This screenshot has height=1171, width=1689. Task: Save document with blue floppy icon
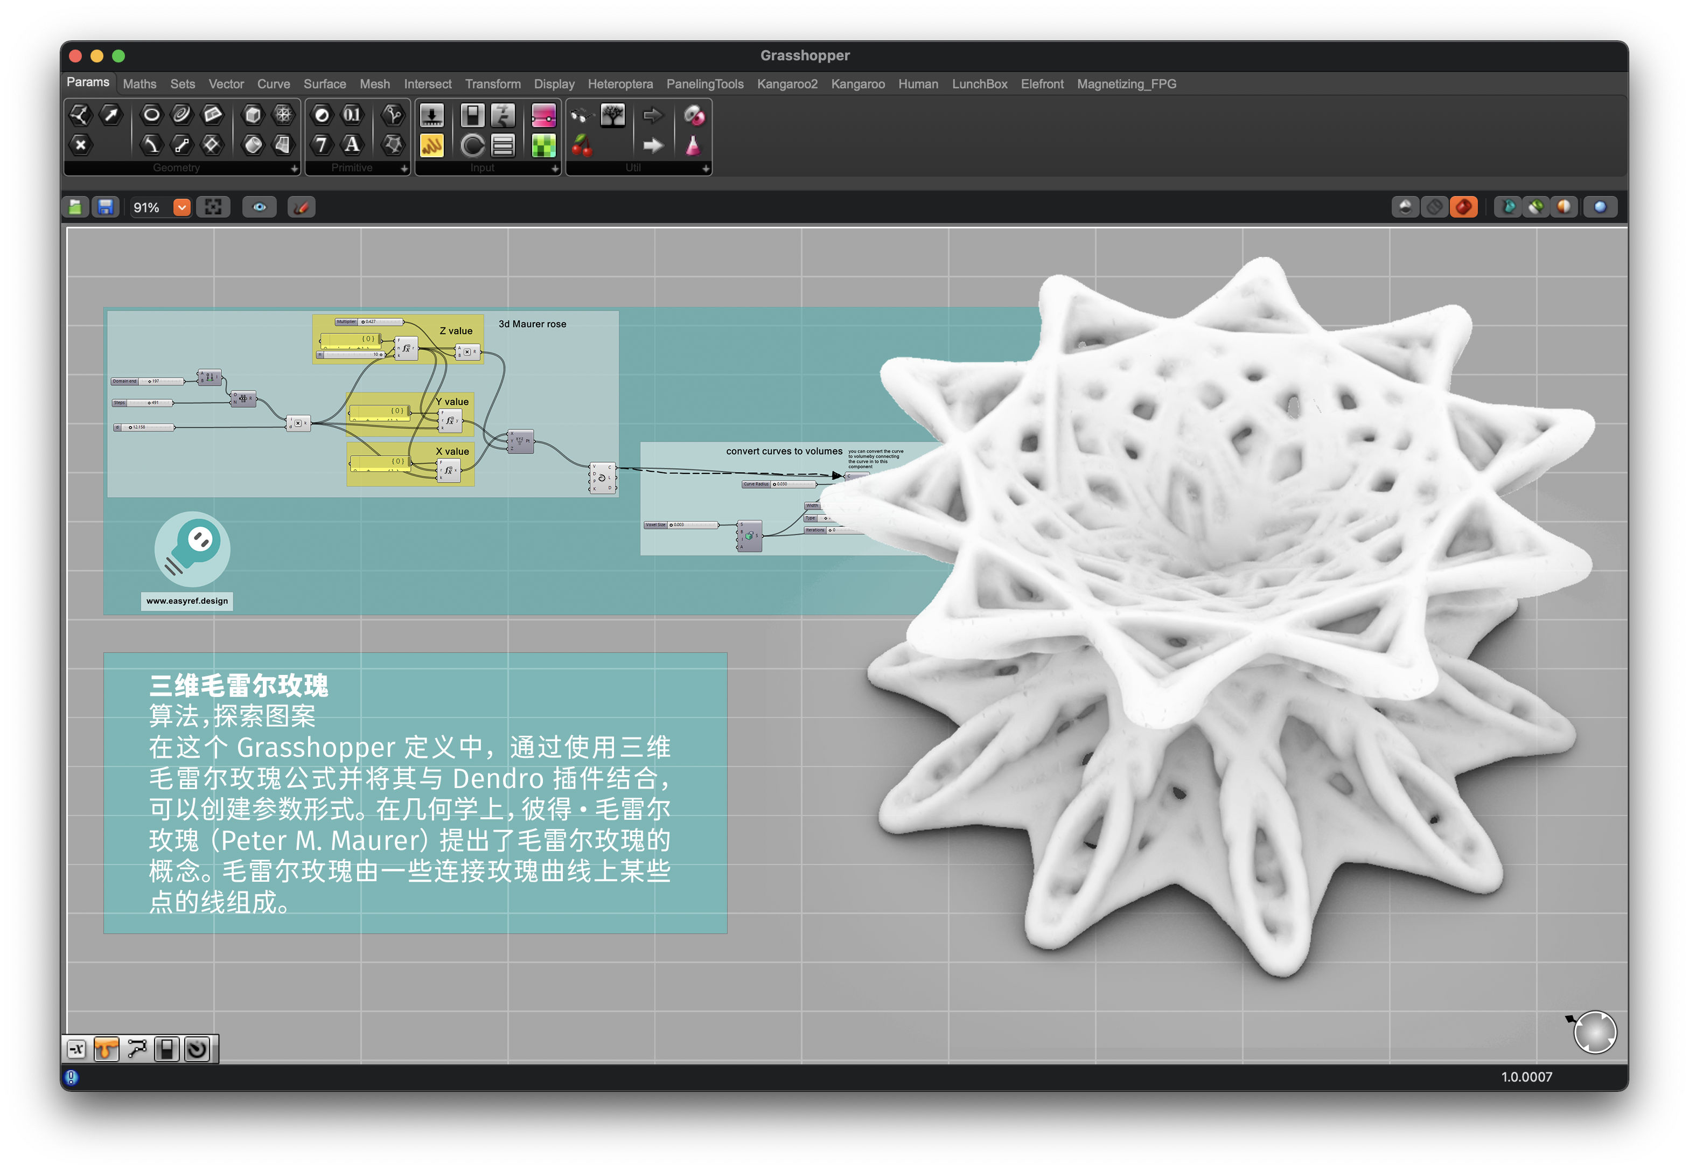pyautogui.click(x=106, y=207)
